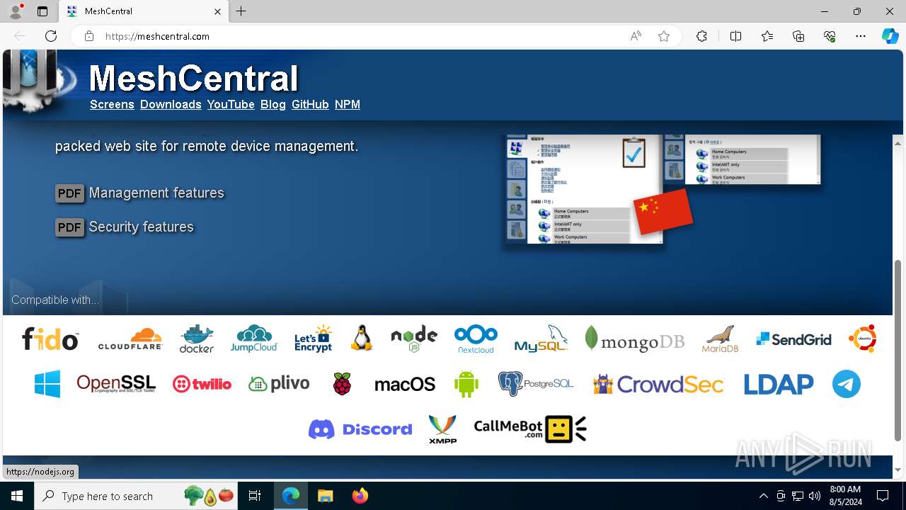
Task: Click the Cloudflare logo
Action: pos(130,339)
